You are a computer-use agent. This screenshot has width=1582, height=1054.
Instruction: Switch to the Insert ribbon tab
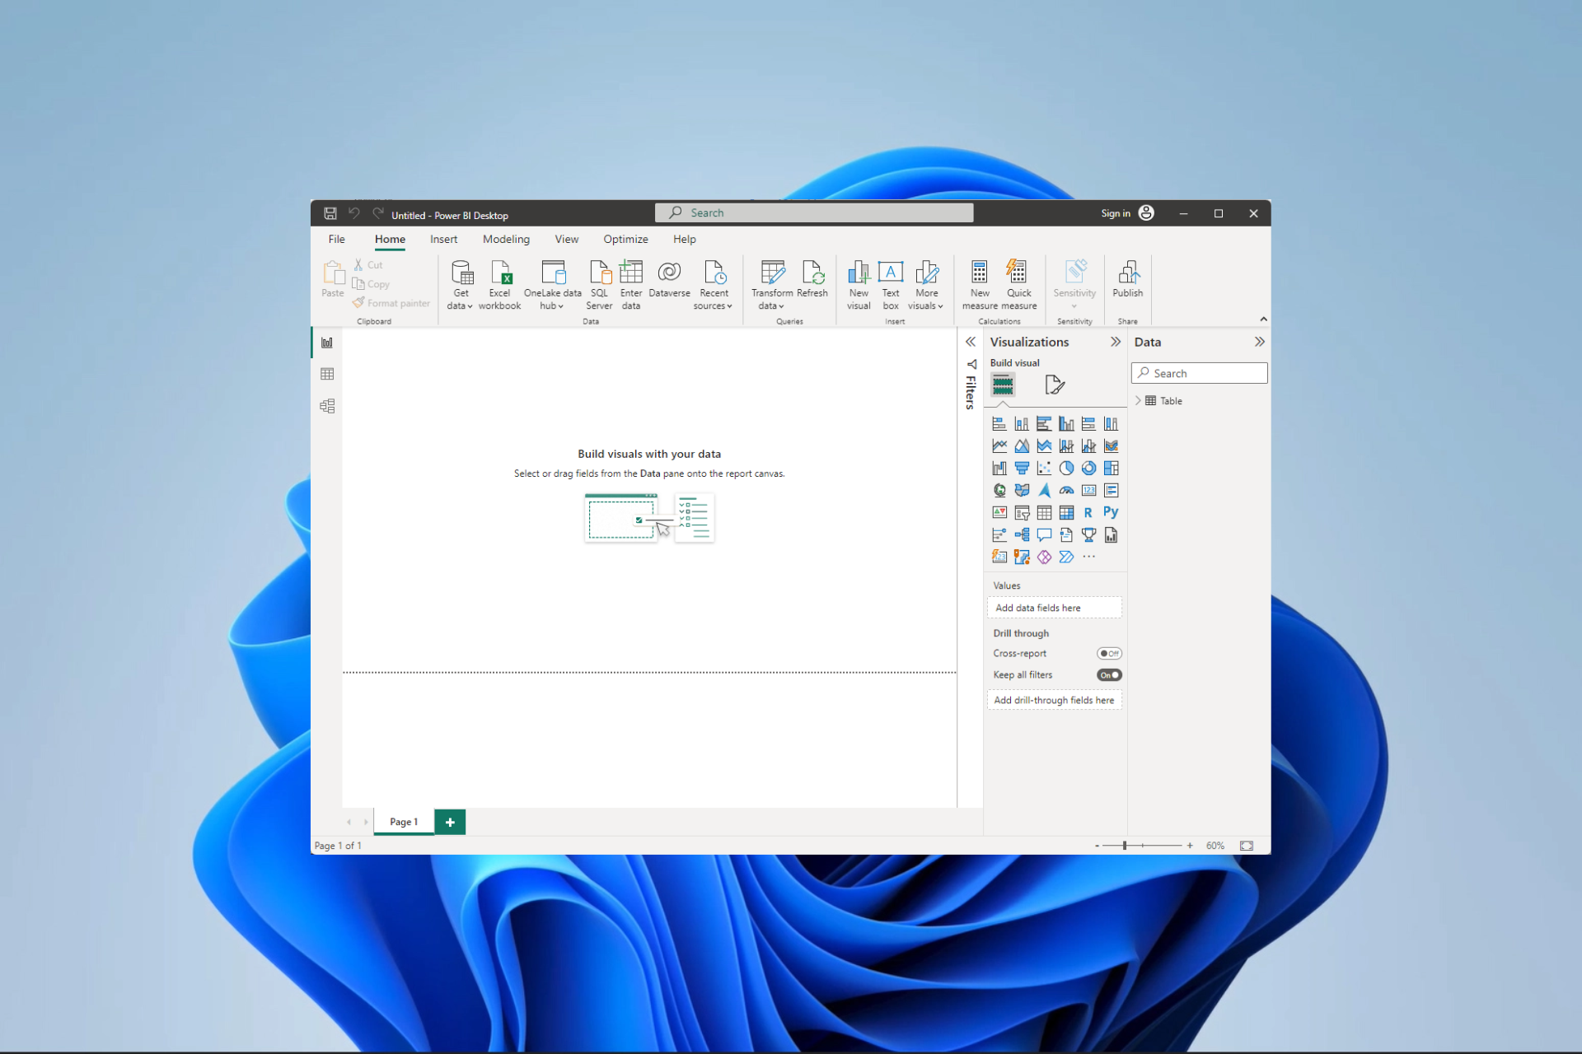point(443,240)
